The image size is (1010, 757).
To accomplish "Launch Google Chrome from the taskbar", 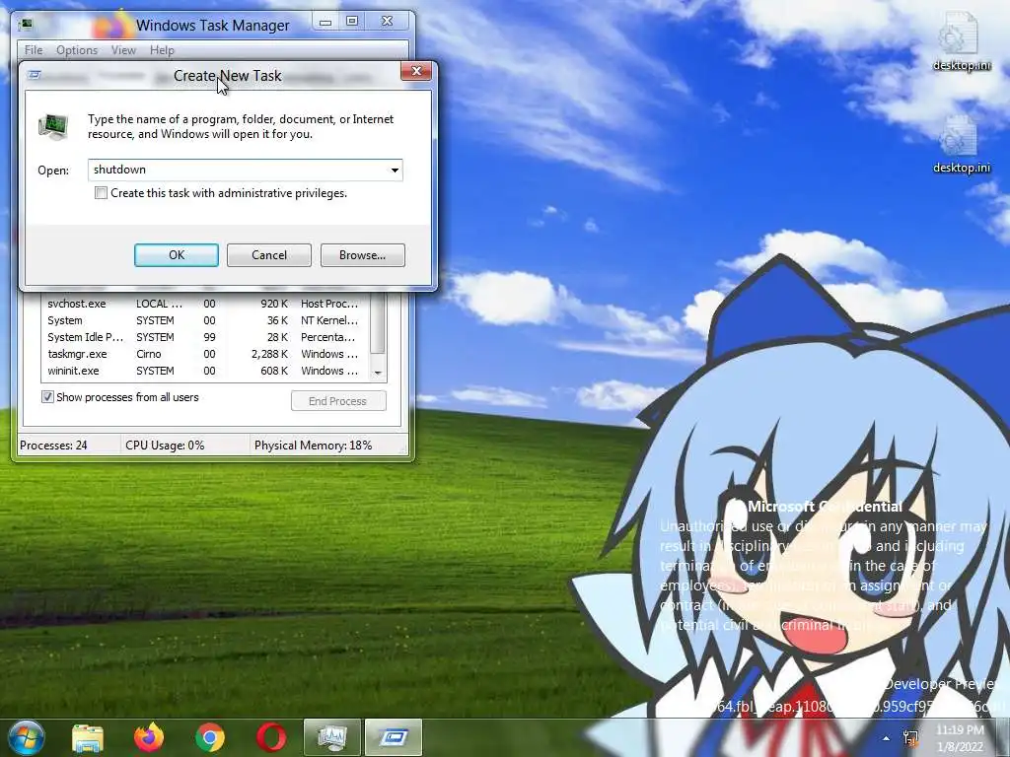I will [210, 737].
